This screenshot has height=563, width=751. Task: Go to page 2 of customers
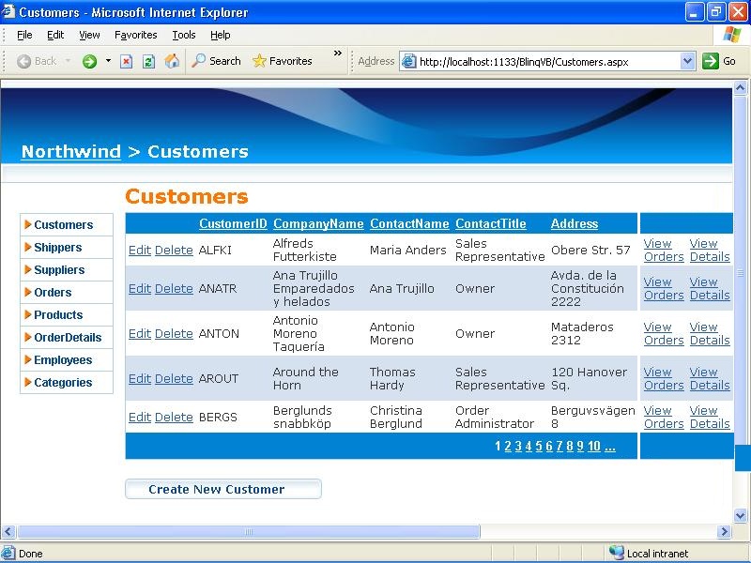point(508,447)
